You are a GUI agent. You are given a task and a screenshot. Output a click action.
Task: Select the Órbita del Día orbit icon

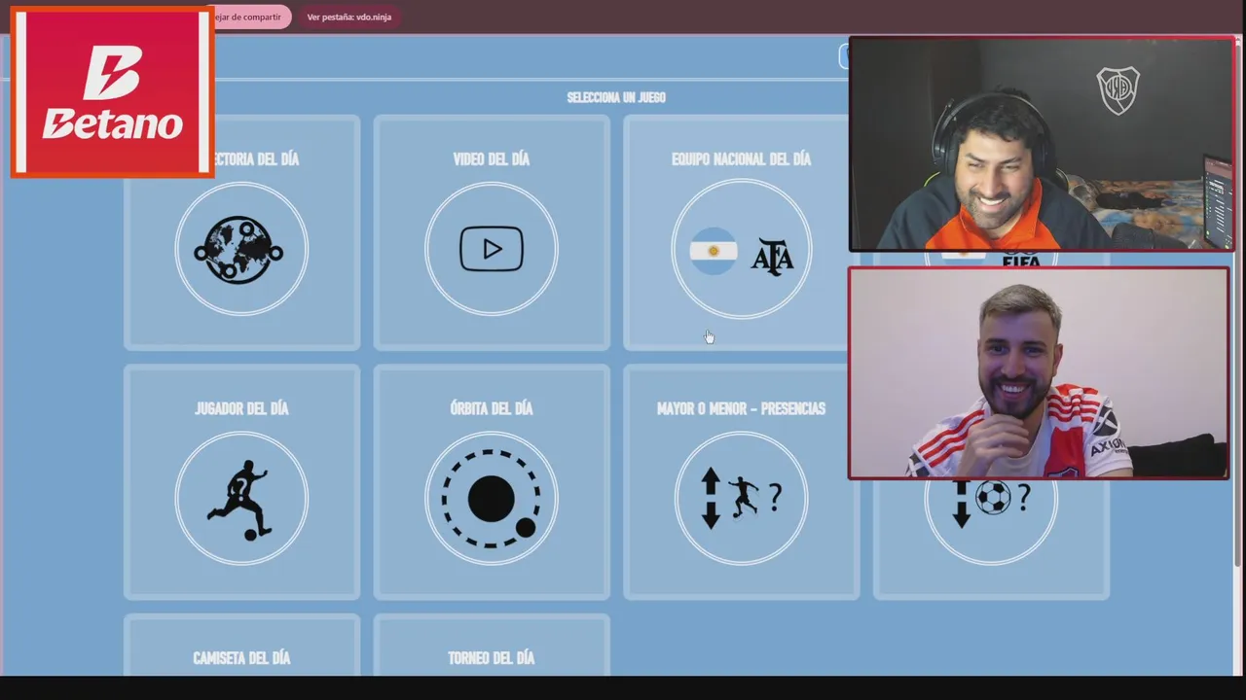coord(492,498)
